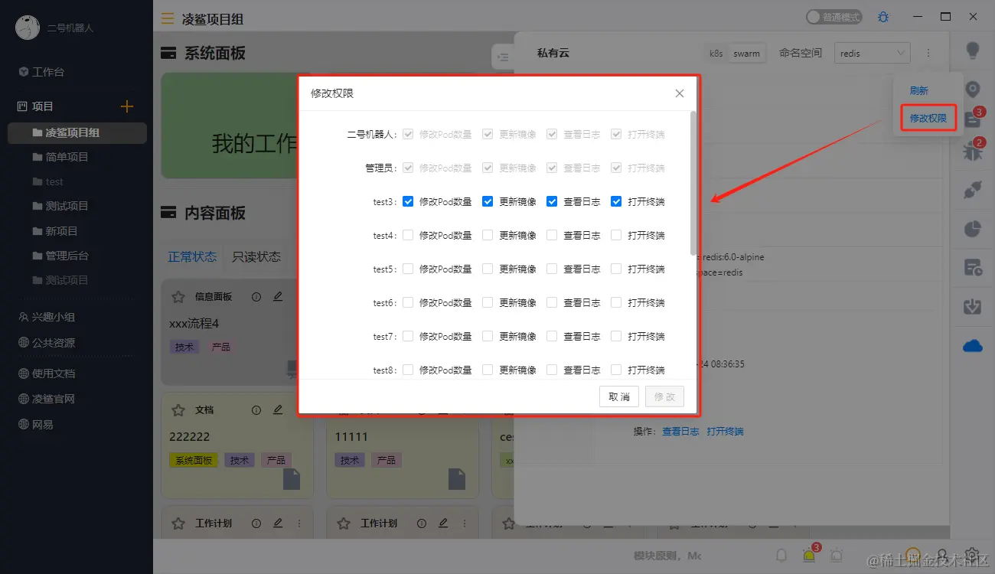Click the 修改权限 dialog vertical scrollbar
The image size is (995, 574).
click(693, 184)
